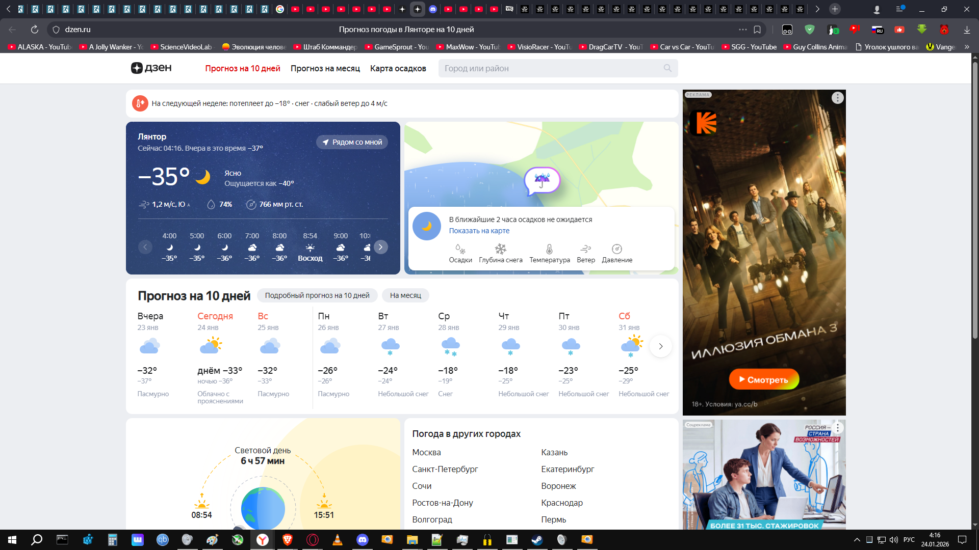Click the search magnifier in city field
The height and width of the screenshot is (550, 979).
667,68
